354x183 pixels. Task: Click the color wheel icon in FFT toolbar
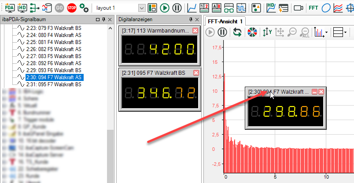(252, 32)
